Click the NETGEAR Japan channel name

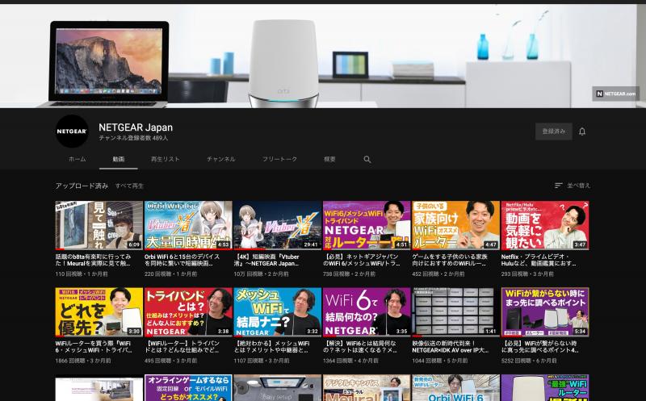[136, 127]
